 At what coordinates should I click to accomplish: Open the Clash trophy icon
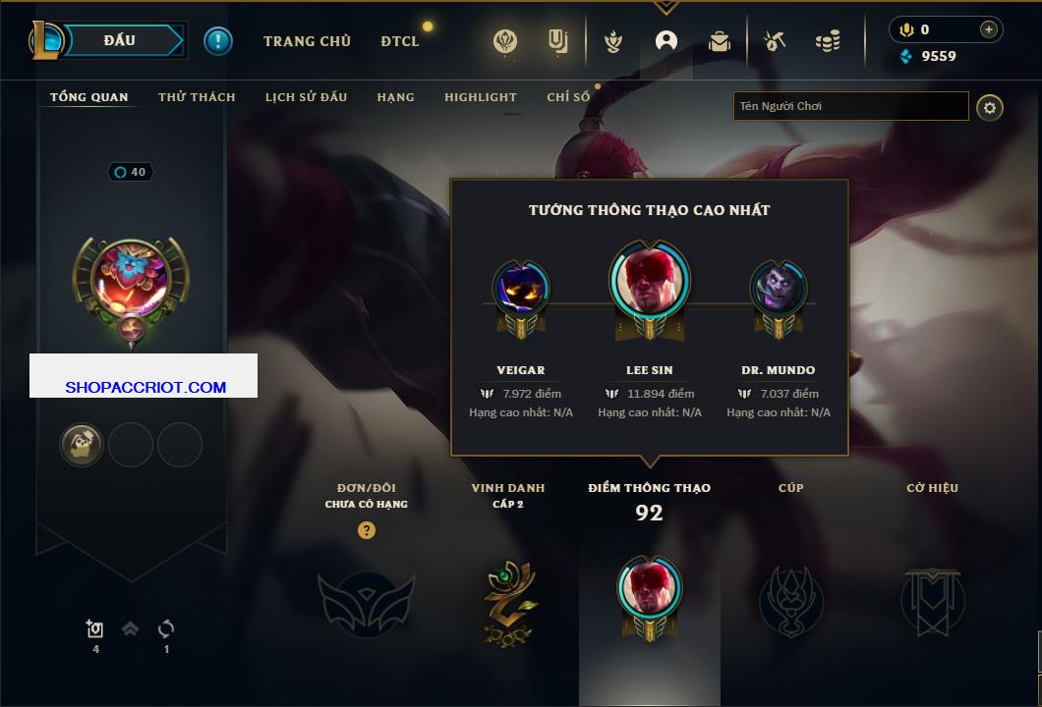pos(612,42)
